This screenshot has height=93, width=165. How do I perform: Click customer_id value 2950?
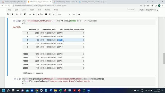point(37,33)
